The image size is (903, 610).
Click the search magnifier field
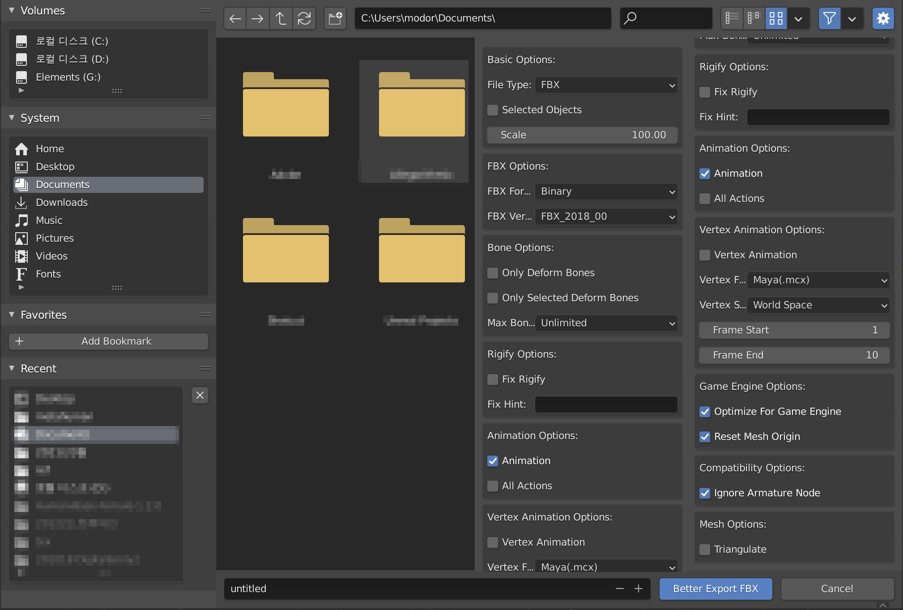click(666, 18)
